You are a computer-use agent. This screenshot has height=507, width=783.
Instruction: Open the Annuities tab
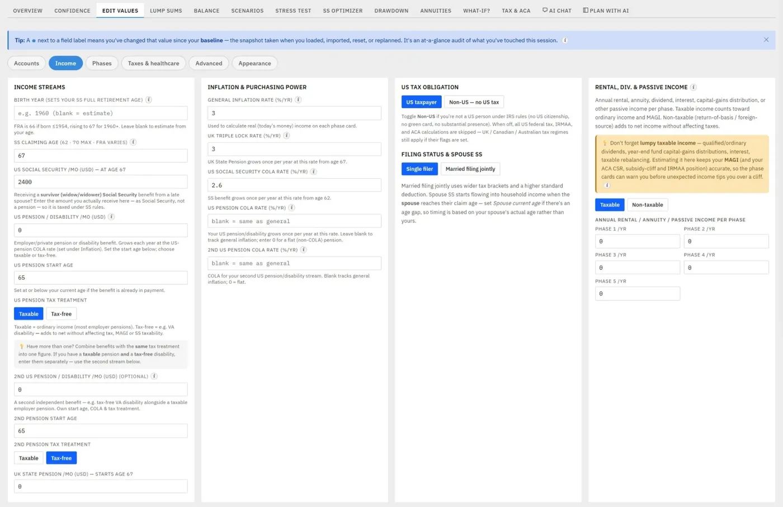(x=436, y=11)
